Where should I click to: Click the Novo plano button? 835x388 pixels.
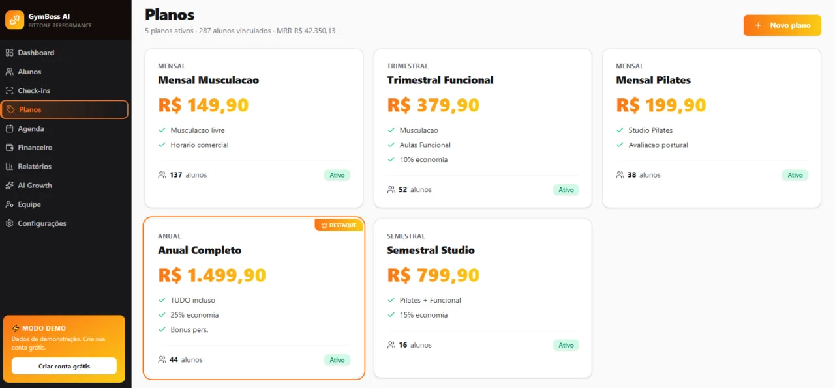pyautogui.click(x=782, y=25)
